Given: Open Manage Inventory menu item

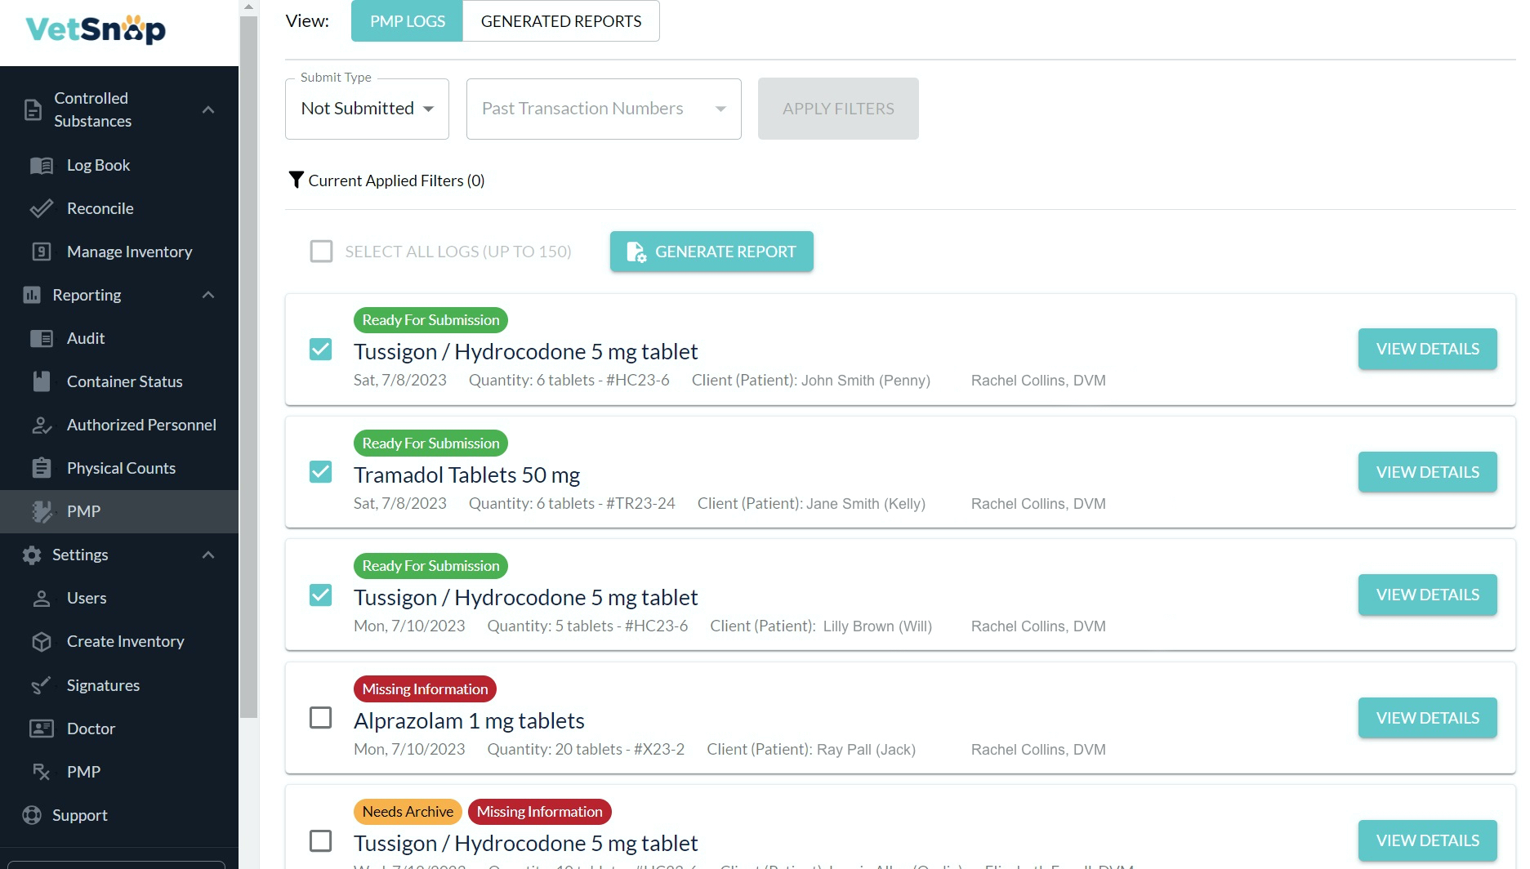Looking at the screenshot, I should point(119,252).
